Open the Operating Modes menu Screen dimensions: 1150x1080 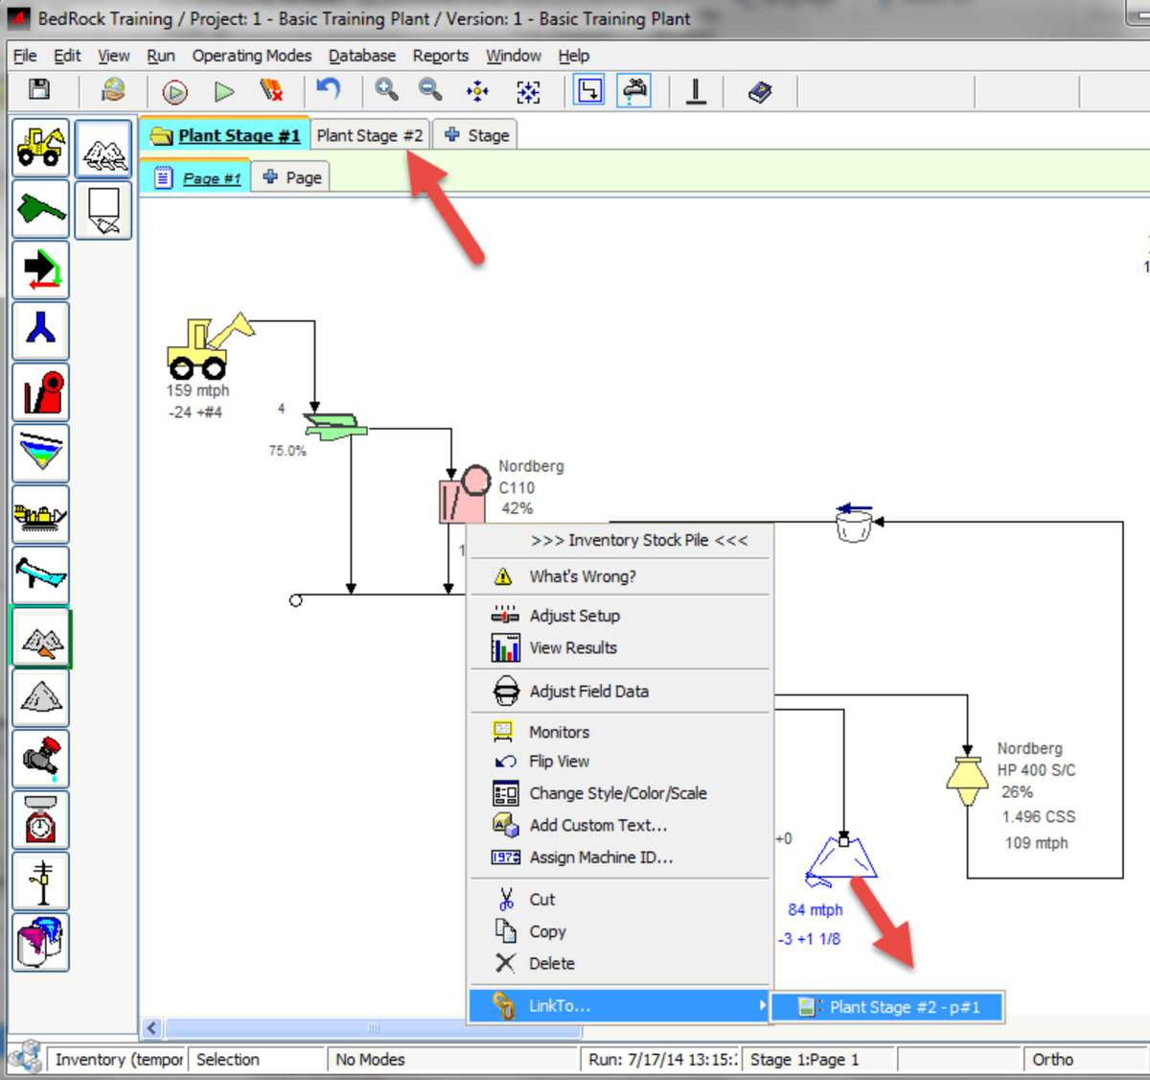[x=251, y=56]
